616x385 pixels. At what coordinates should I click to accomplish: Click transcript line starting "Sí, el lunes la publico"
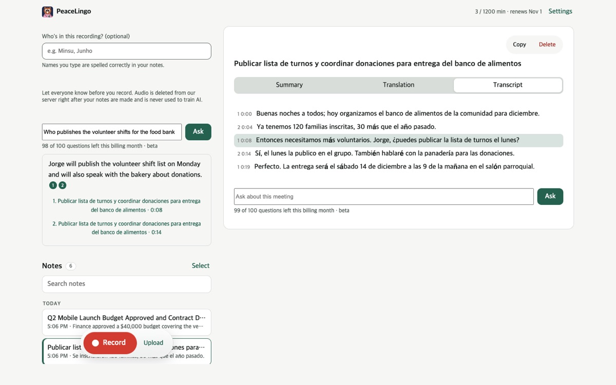click(398, 153)
